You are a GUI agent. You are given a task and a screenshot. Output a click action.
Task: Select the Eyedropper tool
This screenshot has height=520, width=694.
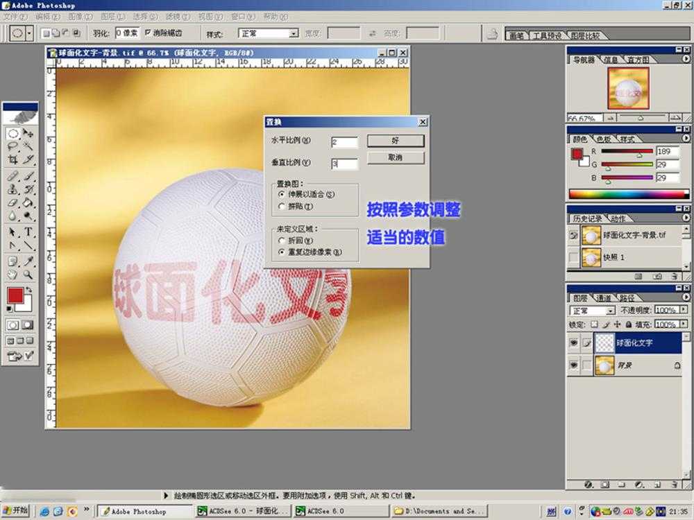coord(28,261)
